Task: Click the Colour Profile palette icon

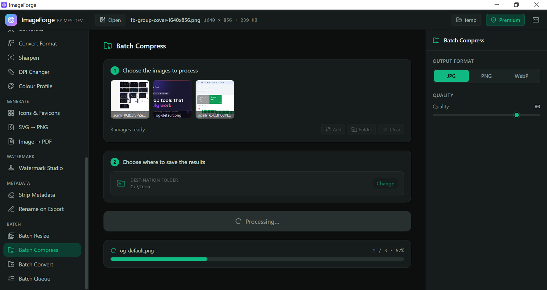Action: (x=11, y=86)
